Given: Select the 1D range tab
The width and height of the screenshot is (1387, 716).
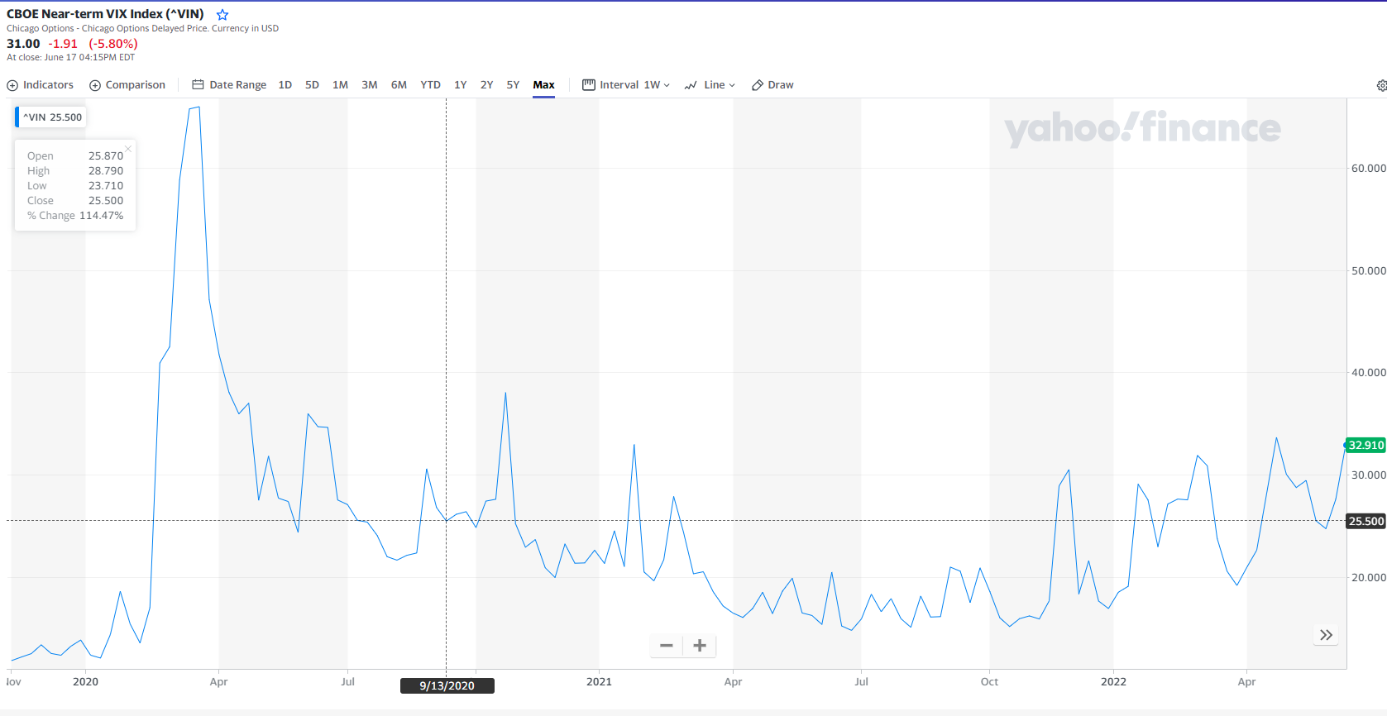Looking at the screenshot, I should pyautogui.click(x=285, y=85).
